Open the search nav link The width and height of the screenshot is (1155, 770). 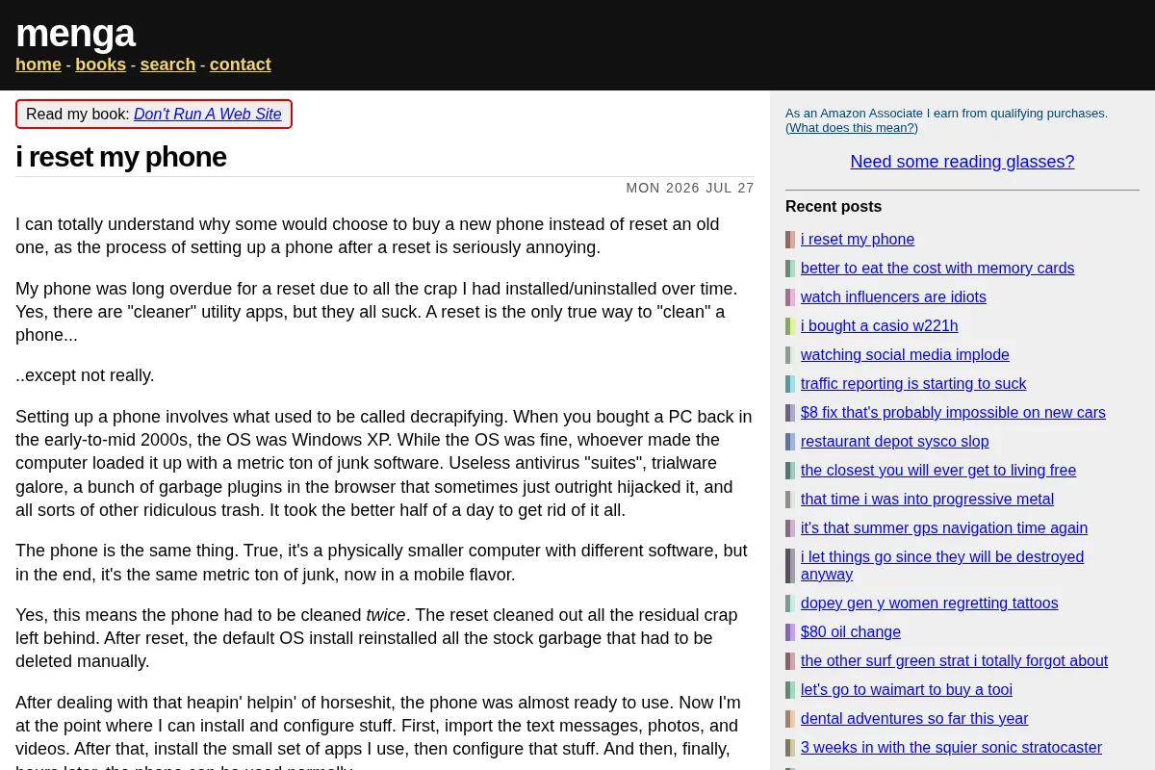click(167, 64)
